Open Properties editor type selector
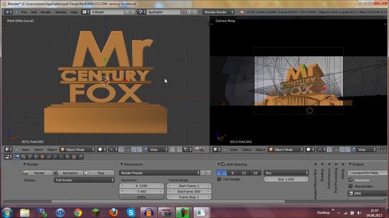 click(x=9, y=157)
